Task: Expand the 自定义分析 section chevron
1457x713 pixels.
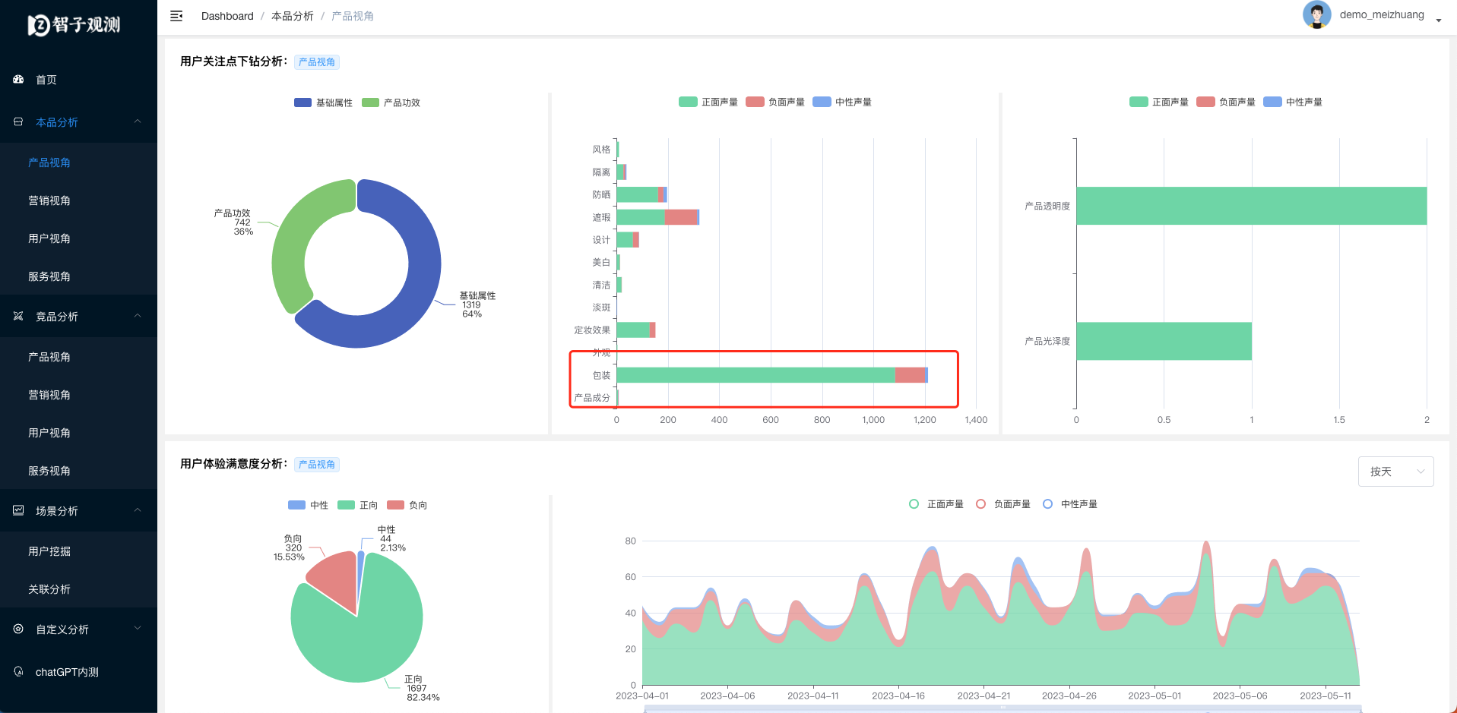Action: coord(138,629)
